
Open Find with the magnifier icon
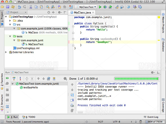tap(48, 7)
